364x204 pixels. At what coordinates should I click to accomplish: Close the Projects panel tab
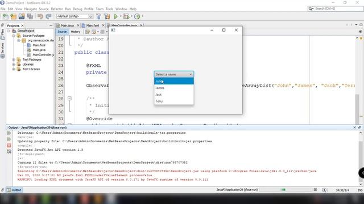[x=22, y=25]
